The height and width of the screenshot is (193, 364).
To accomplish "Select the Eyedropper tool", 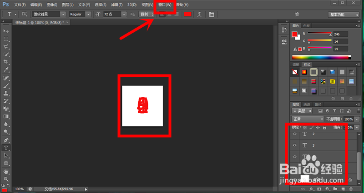I will [6, 69].
